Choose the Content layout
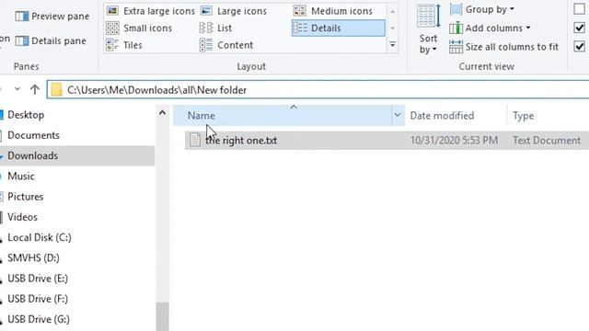Image resolution: width=589 pixels, height=331 pixels. tap(226, 45)
